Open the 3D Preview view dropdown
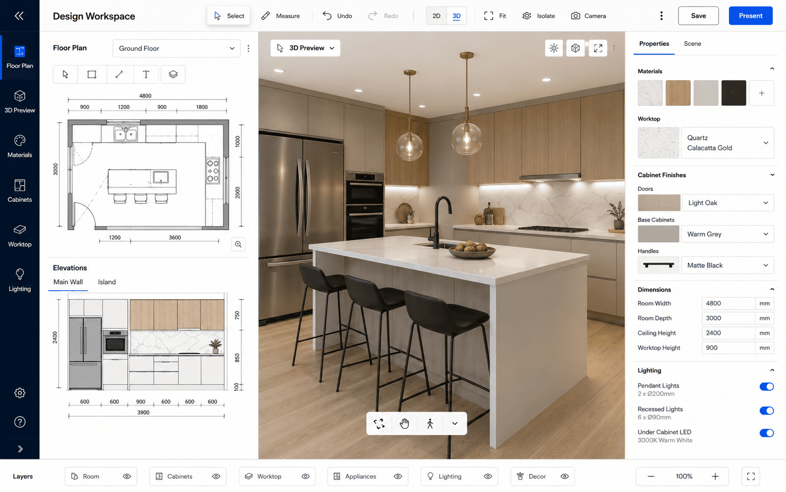786x492 pixels. (x=306, y=48)
